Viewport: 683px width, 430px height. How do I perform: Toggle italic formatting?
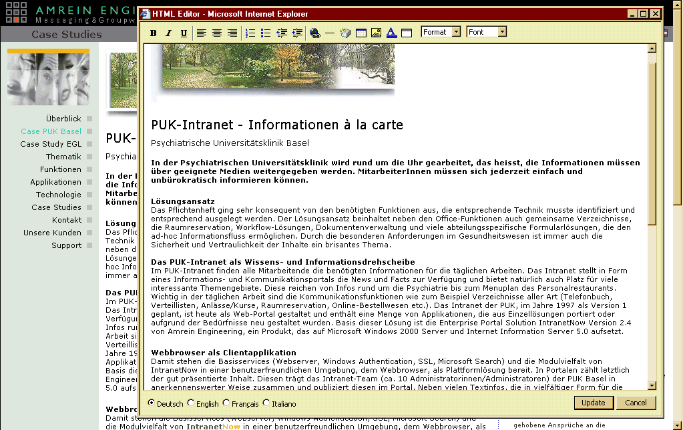168,33
